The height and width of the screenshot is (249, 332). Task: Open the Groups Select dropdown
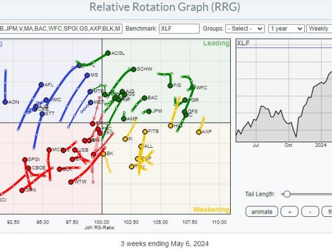coord(245,29)
